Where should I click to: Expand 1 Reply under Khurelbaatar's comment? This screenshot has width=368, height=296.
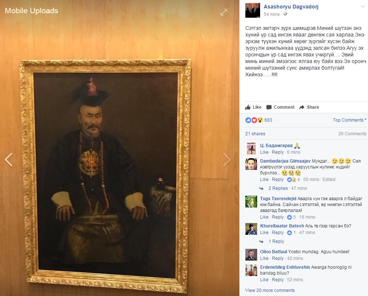276,241
